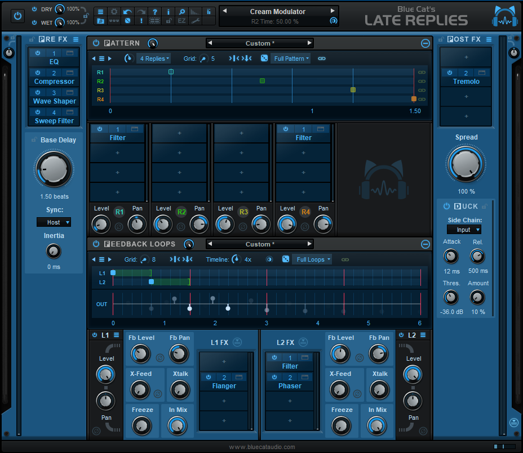Viewport: 523px width, 453px height.
Task: Bypass the Compressor slot in Pre FX
Action: click(x=38, y=73)
